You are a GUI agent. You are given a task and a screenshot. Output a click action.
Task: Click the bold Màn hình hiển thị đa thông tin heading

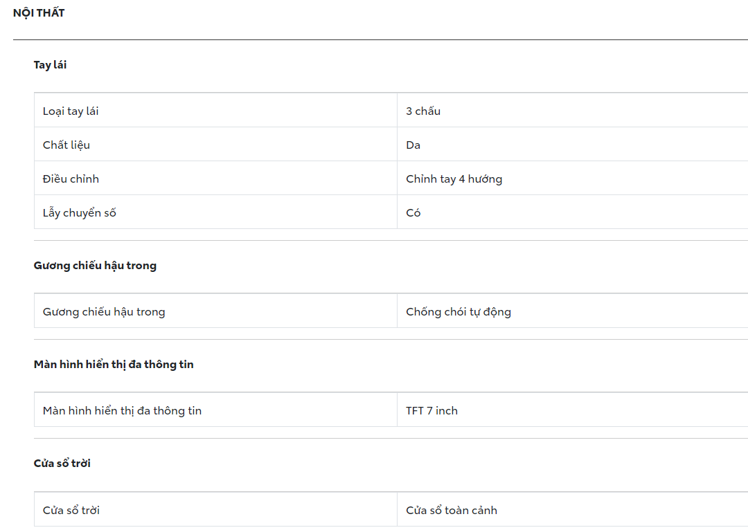point(114,365)
